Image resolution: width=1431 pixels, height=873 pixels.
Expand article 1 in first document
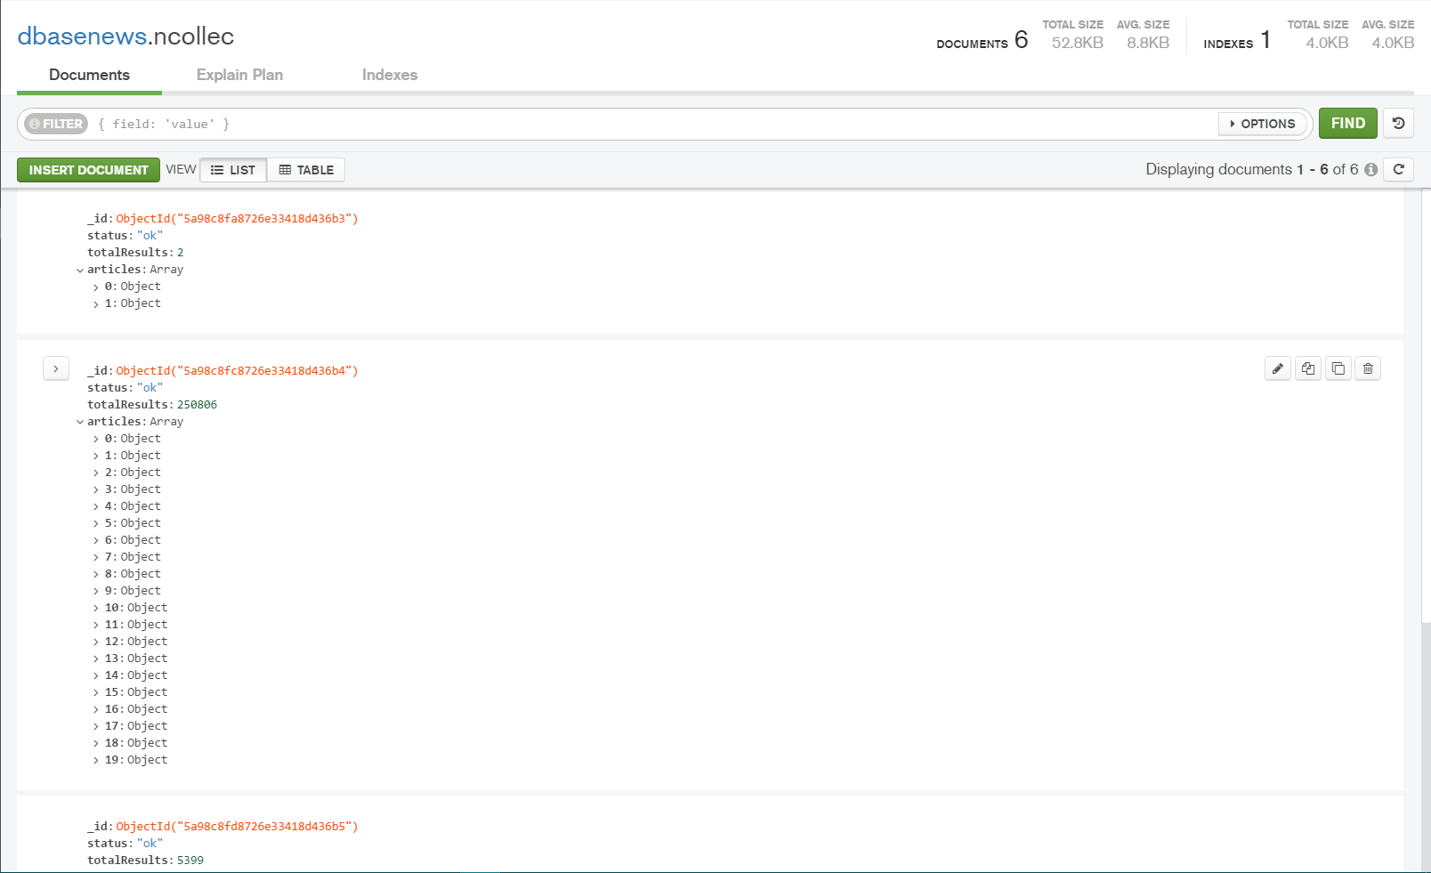coord(96,304)
